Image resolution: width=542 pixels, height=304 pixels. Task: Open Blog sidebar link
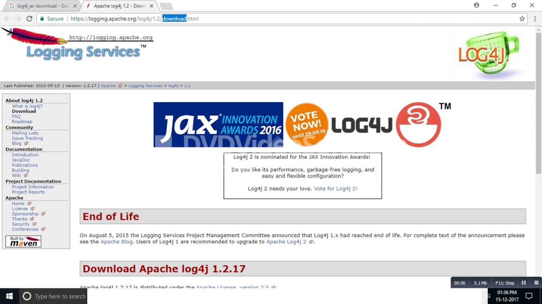pyautogui.click(x=17, y=143)
